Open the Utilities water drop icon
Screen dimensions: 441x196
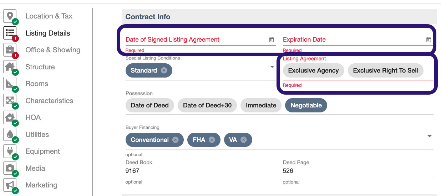10,134
